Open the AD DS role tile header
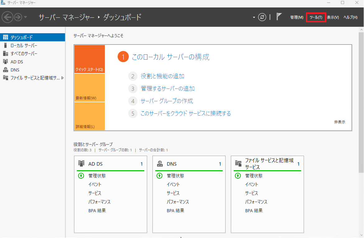The width and height of the screenshot is (364, 238). (110, 164)
